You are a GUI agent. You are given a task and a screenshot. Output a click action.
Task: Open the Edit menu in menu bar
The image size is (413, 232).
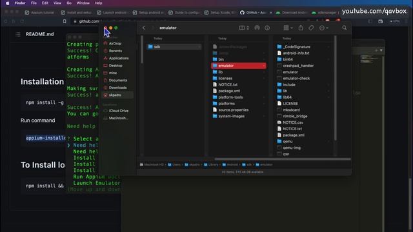(45, 3)
